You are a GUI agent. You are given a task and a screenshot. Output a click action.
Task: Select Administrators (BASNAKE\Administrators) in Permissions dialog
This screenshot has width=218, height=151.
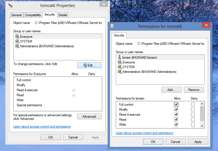[x=160, y=72]
